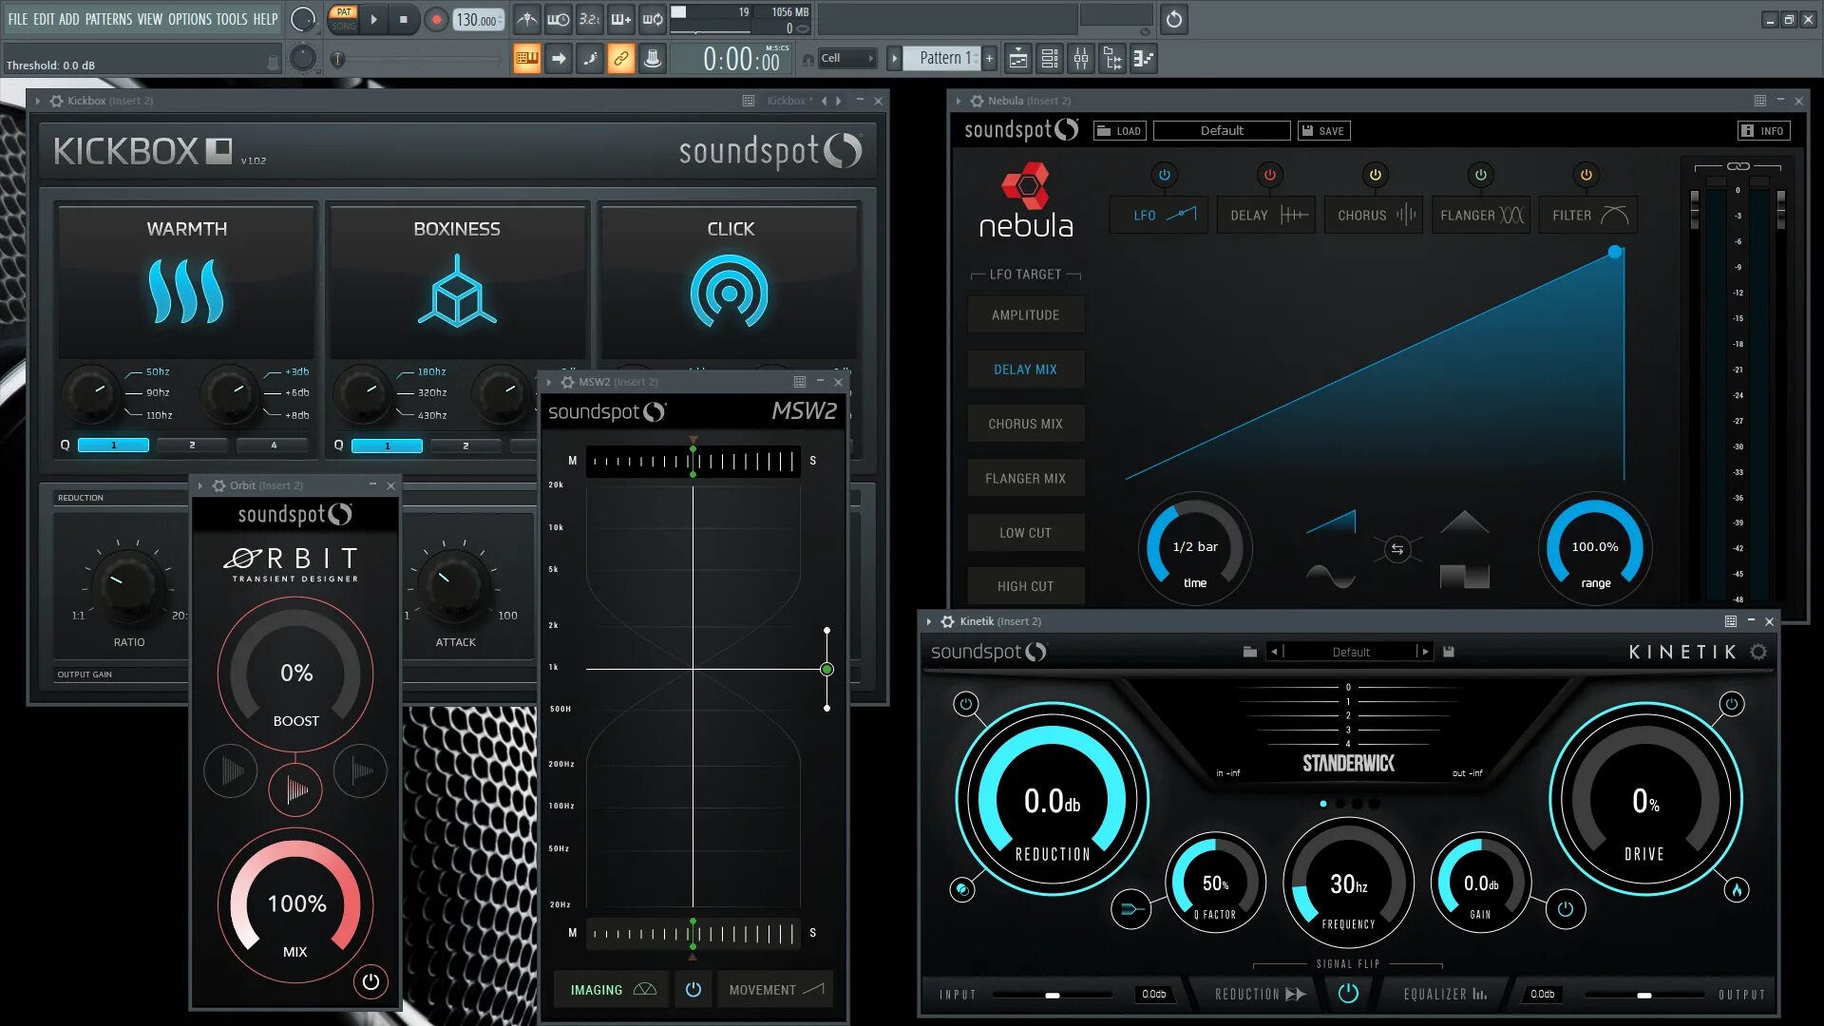Click the Kinetik settings gear icon
1824x1026 pixels.
point(1758,652)
